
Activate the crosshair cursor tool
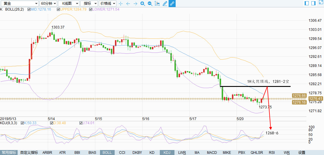tap(121, 4)
